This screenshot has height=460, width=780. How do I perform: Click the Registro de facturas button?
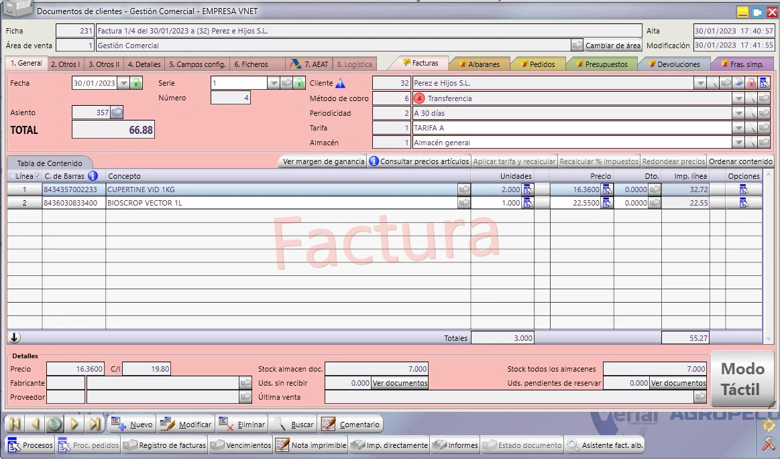[166, 445]
